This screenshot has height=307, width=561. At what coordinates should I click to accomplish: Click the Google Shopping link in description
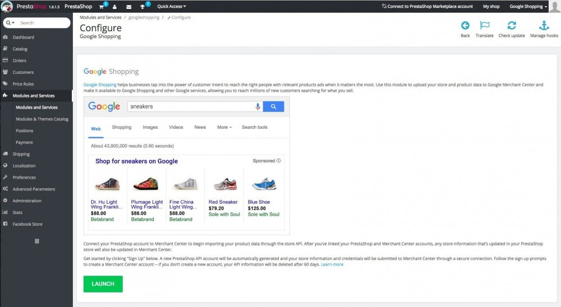tap(100, 85)
